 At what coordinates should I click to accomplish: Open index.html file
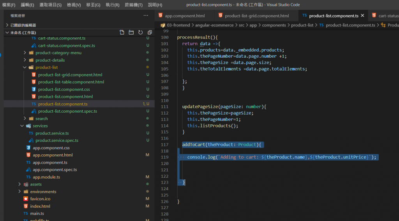40,206
